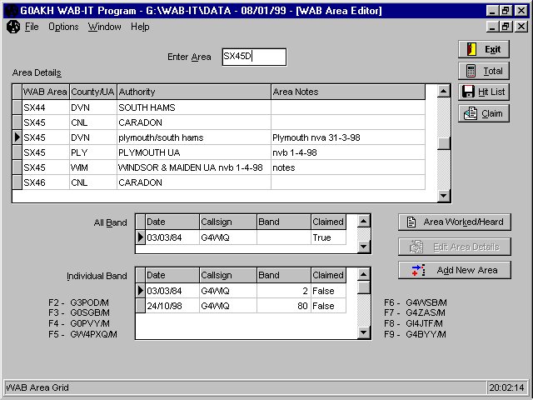Image resolution: width=533 pixels, height=400 pixels.
Task: Click the All Band grid scroll down arrow
Action: click(363, 247)
